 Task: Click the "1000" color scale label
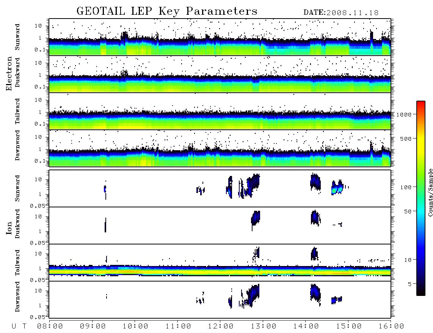(x=404, y=114)
